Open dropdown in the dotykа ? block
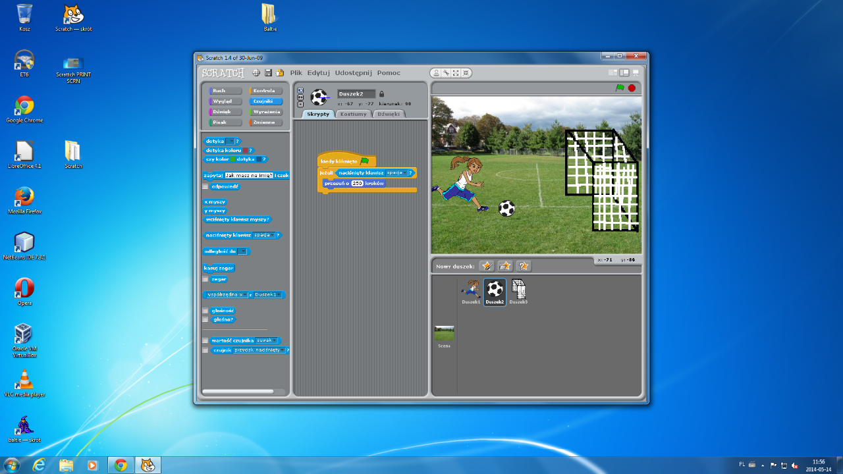 tap(231, 141)
